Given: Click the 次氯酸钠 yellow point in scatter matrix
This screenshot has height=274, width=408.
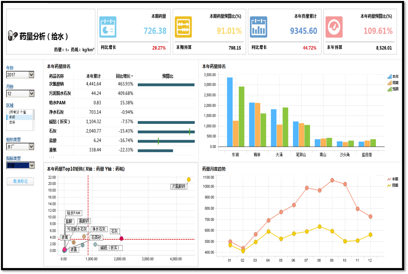Looking at the screenshot, I should [189, 180].
